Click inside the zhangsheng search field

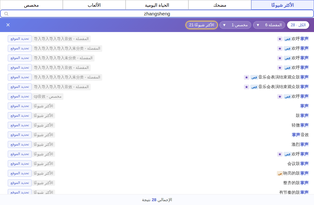(157, 13)
